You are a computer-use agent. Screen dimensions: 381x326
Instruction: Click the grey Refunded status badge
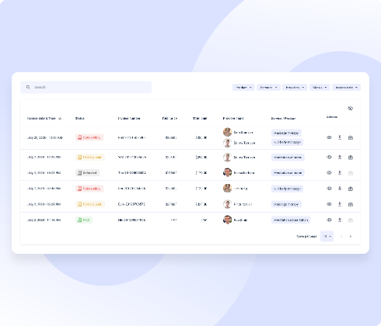coord(88,172)
